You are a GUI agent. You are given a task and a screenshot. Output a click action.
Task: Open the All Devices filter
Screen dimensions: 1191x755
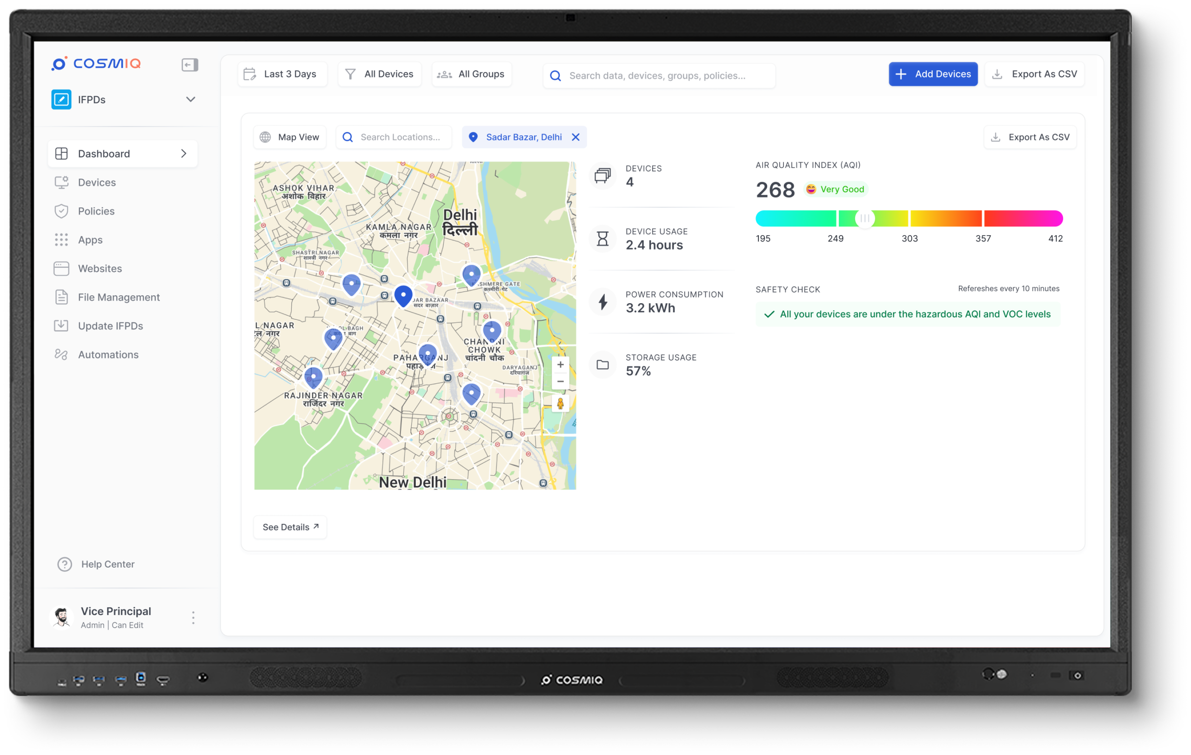point(379,74)
